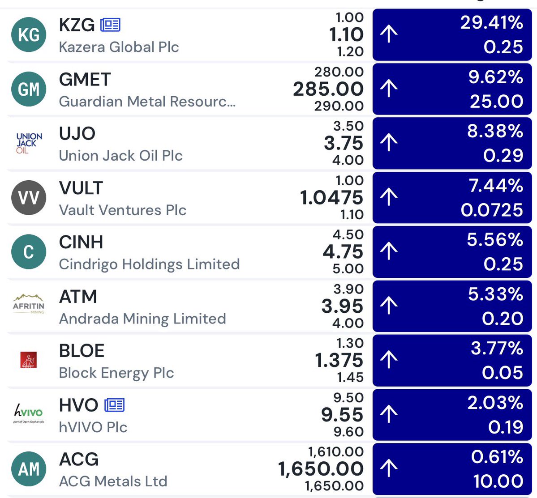
Task: Tap the VV avatar for Vault Ventures
Action: coord(29,198)
